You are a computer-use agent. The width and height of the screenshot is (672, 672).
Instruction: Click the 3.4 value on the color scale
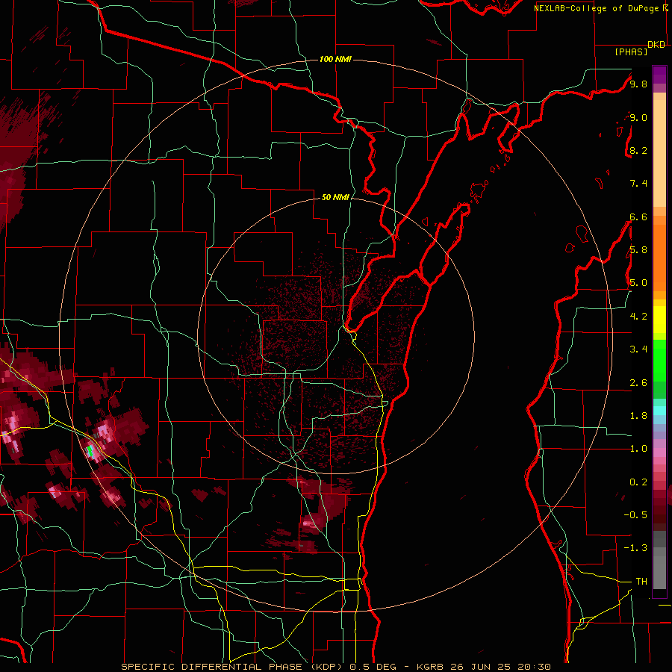(638, 349)
